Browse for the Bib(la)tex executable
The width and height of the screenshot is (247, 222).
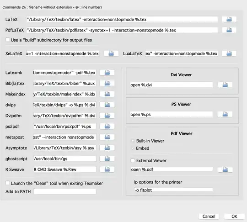(x=107, y=83)
